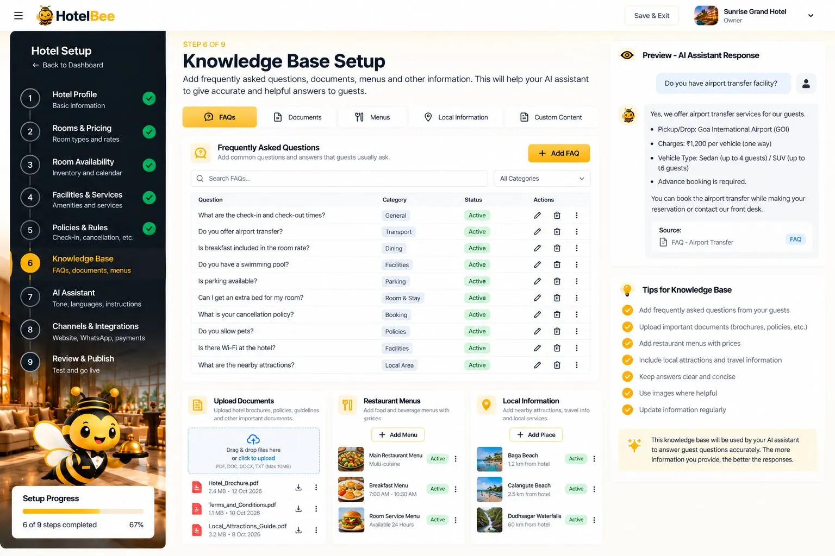Edit the breakfast included FAQ
Screen dimensions: 835x556
tap(537, 248)
